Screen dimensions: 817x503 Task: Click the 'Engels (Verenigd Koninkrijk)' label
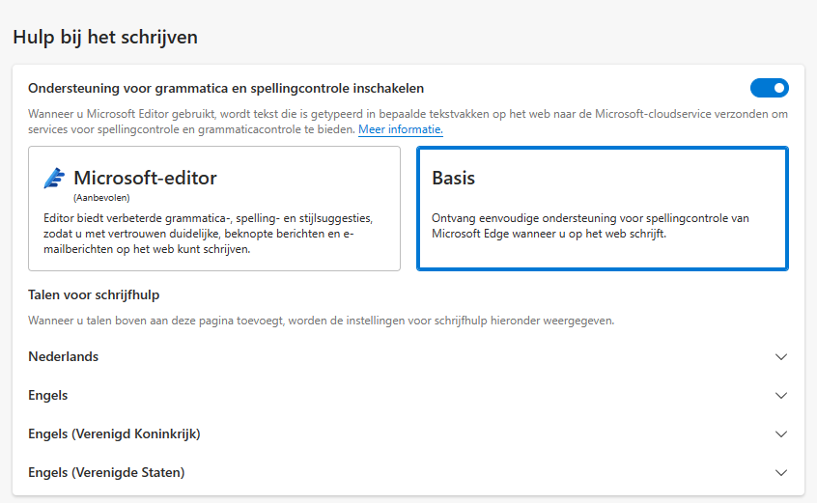(114, 433)
